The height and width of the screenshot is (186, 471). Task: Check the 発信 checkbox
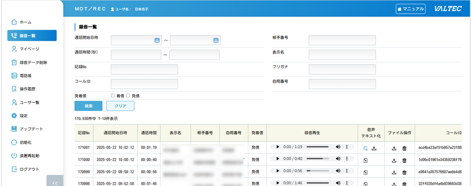point(128,96)
